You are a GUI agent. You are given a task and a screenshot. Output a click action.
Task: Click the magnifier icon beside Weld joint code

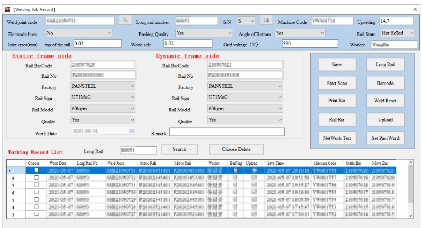coord(125,20)
